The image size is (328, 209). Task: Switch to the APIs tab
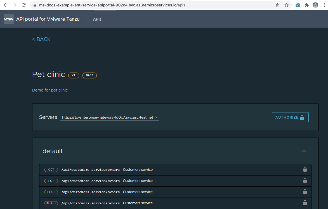click(97, 19)
